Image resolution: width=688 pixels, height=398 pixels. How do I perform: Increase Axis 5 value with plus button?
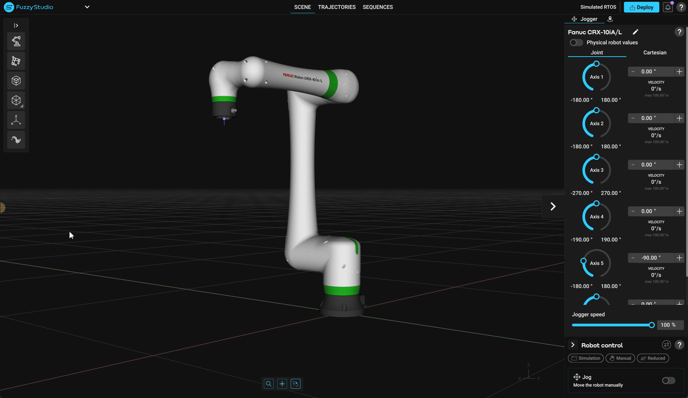679,258
